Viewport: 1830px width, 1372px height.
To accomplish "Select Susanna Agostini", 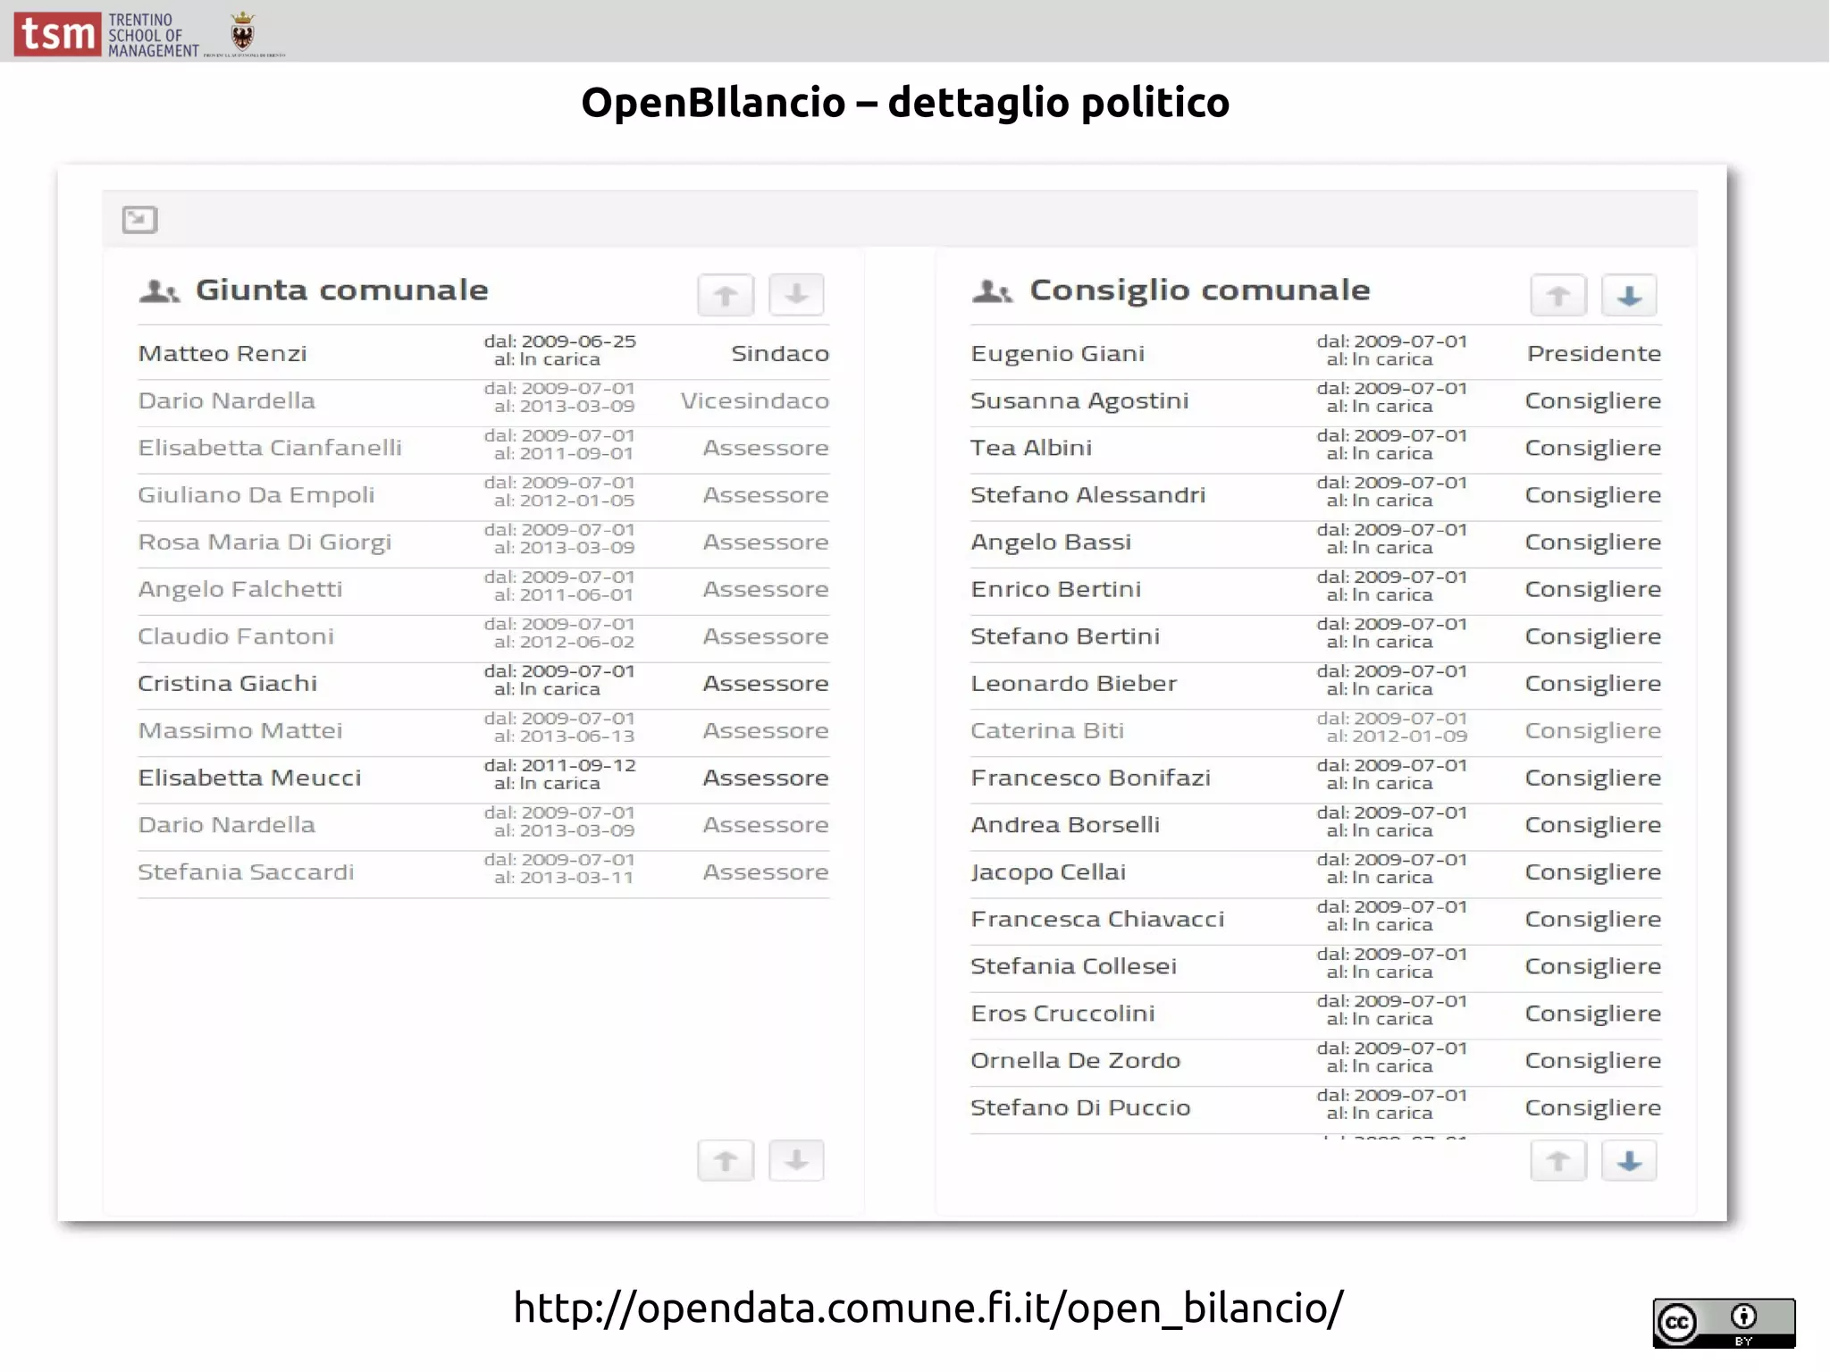I will [x=1079, y=401].
